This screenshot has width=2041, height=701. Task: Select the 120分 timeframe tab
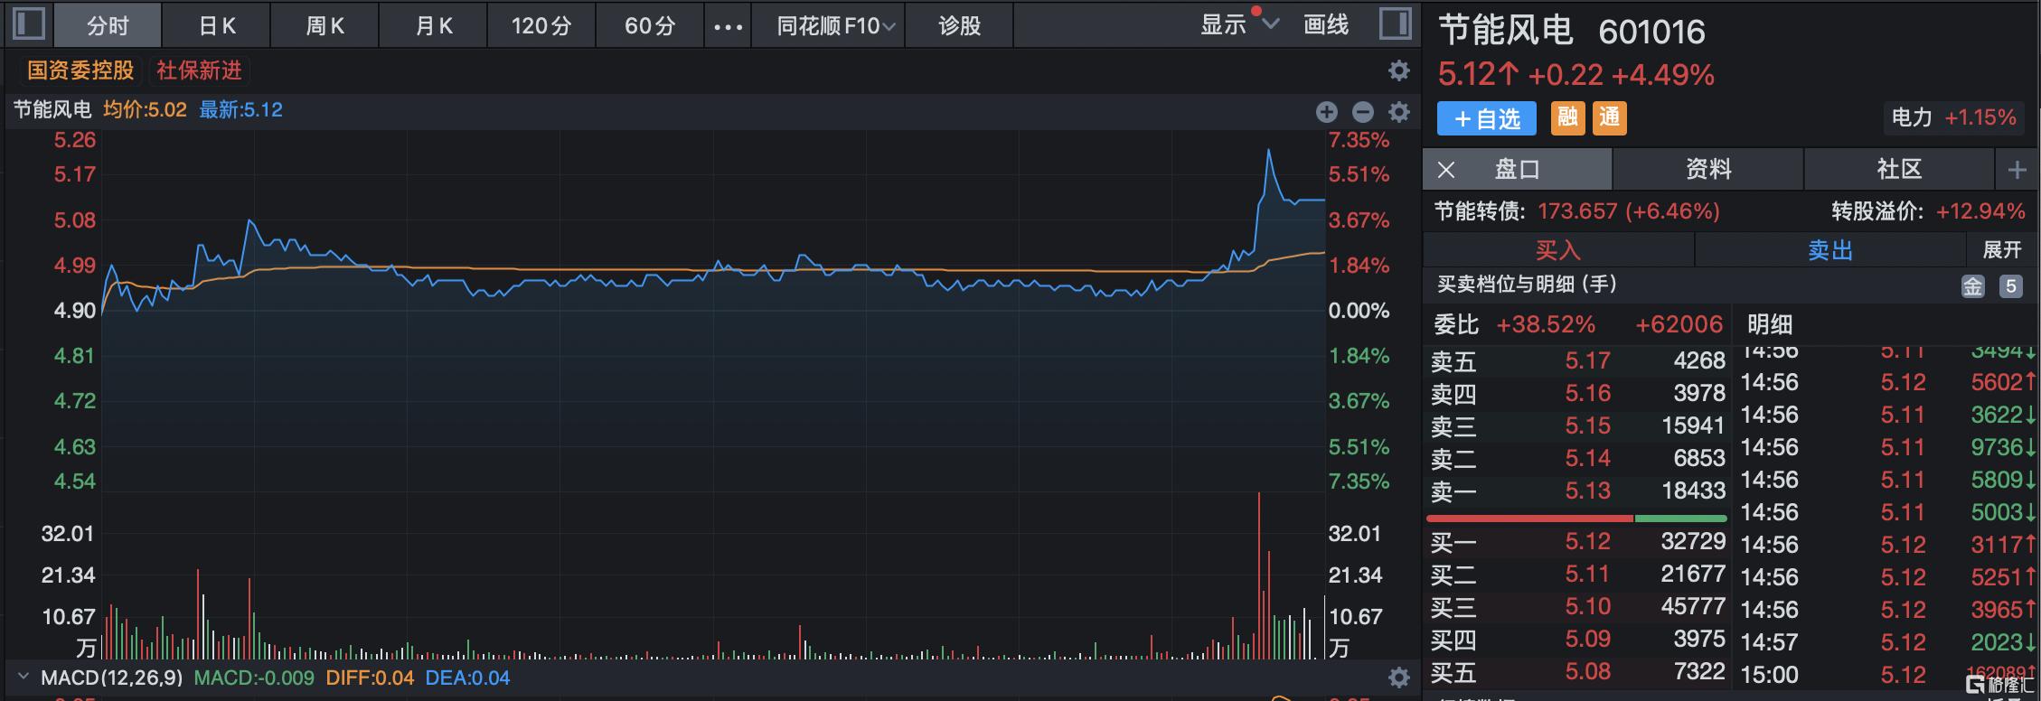pyautogui.click(x=541, y=26)
